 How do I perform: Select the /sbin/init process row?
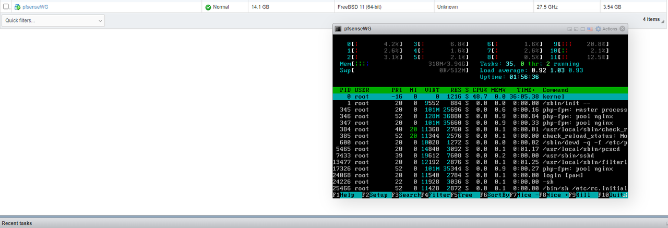click(480, 103)
